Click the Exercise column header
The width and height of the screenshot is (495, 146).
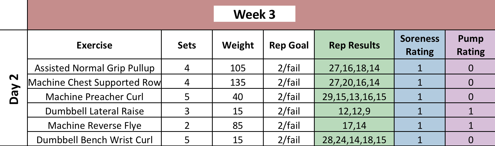point(94,45)
